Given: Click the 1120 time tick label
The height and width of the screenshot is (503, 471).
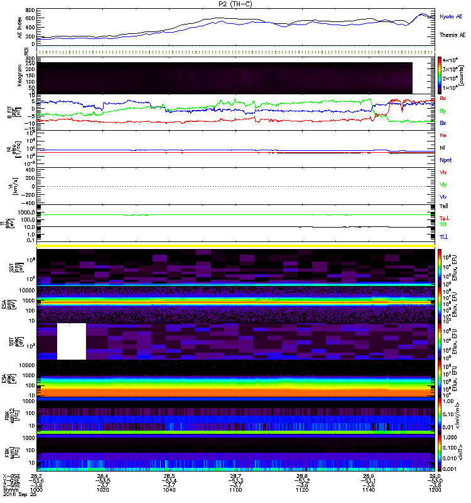Looking at the screenshot, I should [x=302, y=490].
